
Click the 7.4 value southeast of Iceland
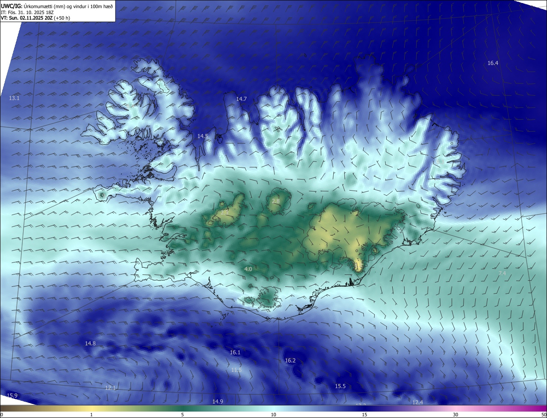(502, 274)
